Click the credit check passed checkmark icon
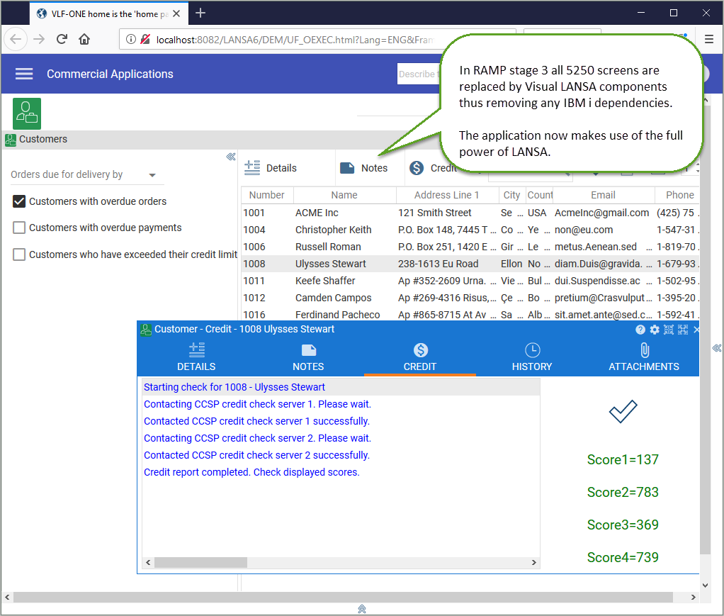This screenshot has height=616, width=724. [x=623, y=411]
